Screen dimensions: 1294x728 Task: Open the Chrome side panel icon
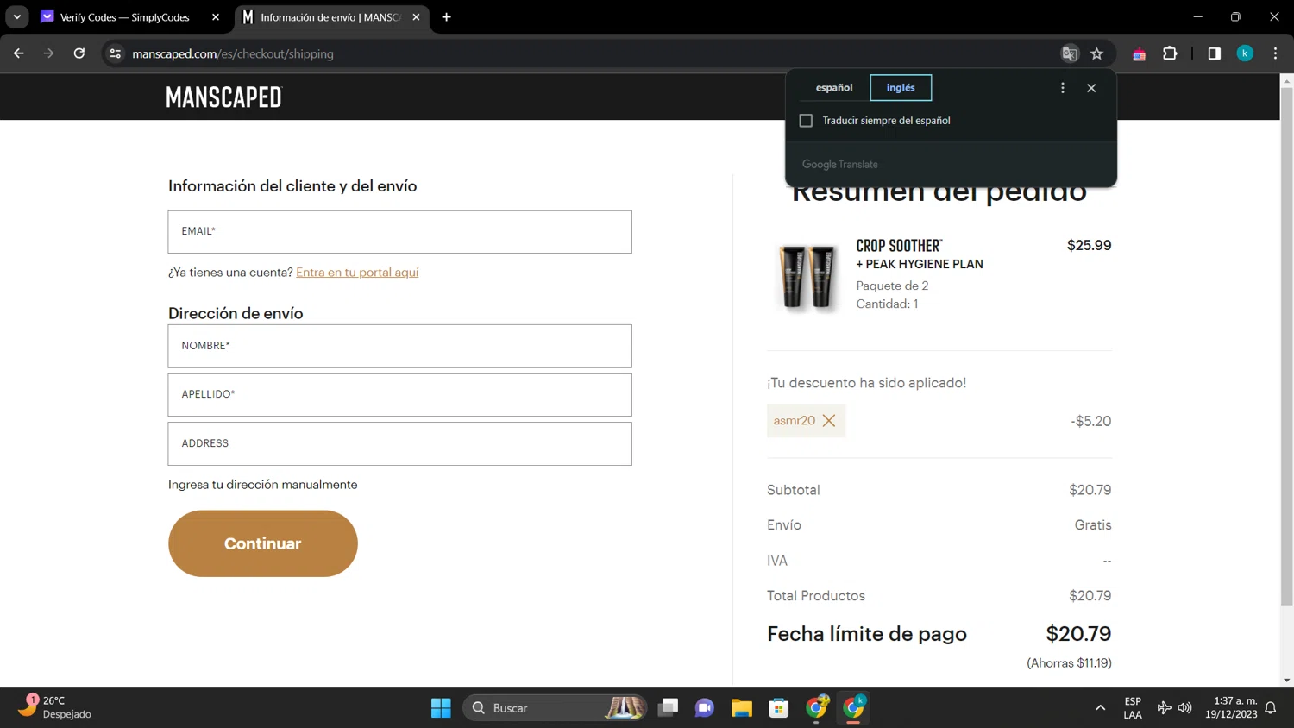(1214, 53)
